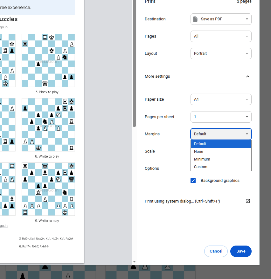Select Minimum from the Margins list

tap(221, 159)
